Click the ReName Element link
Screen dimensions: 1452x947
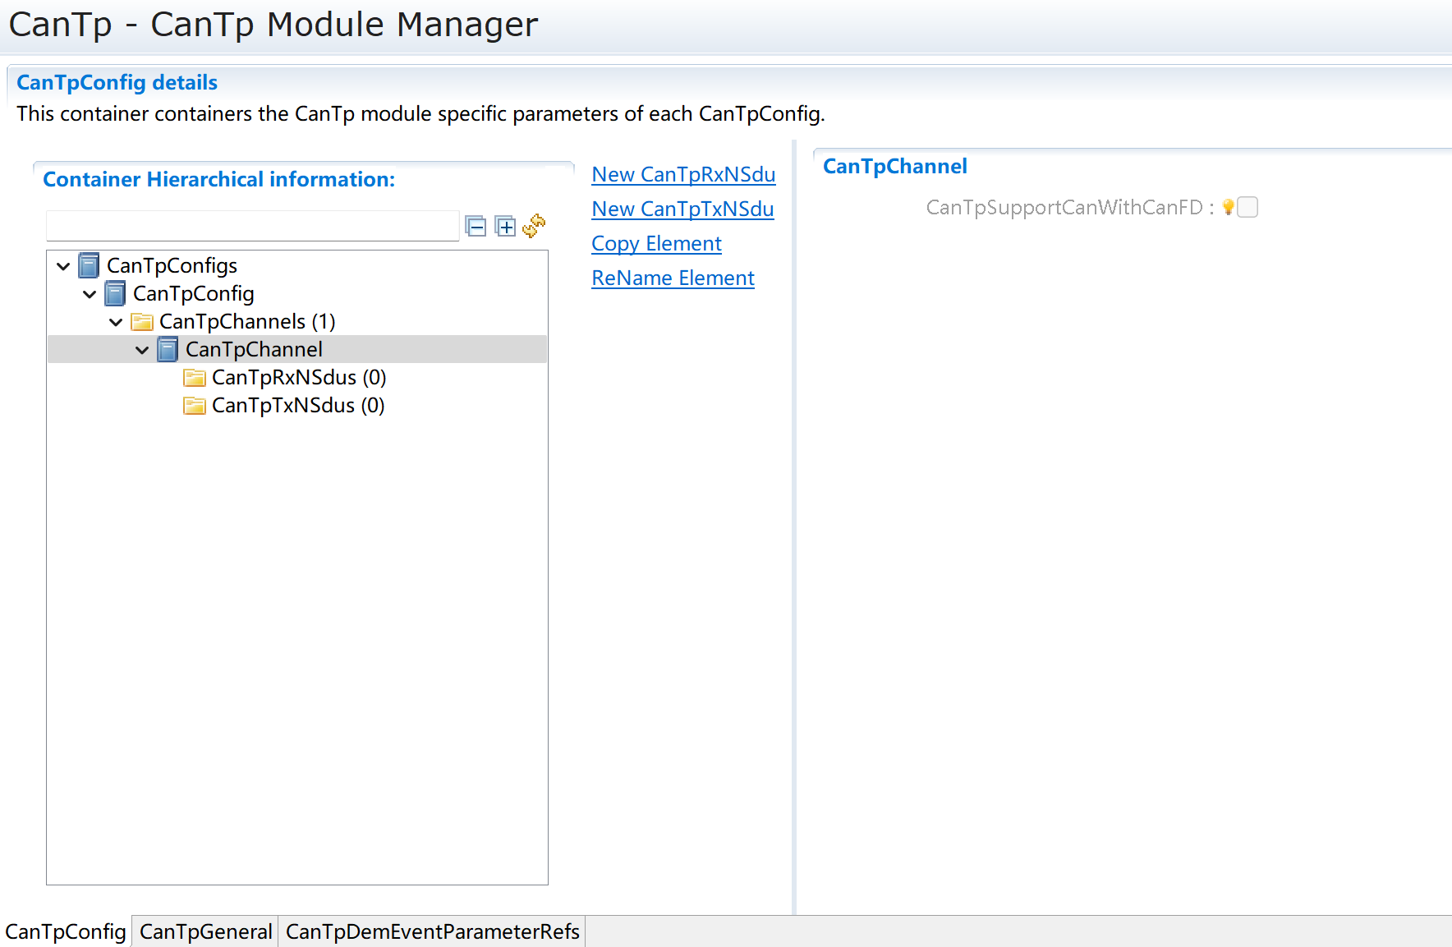click(673, 278)
